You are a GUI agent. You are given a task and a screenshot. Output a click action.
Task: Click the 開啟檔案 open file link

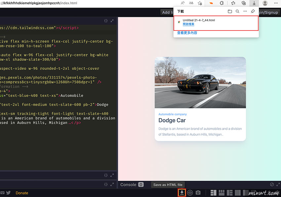[188, 24]
